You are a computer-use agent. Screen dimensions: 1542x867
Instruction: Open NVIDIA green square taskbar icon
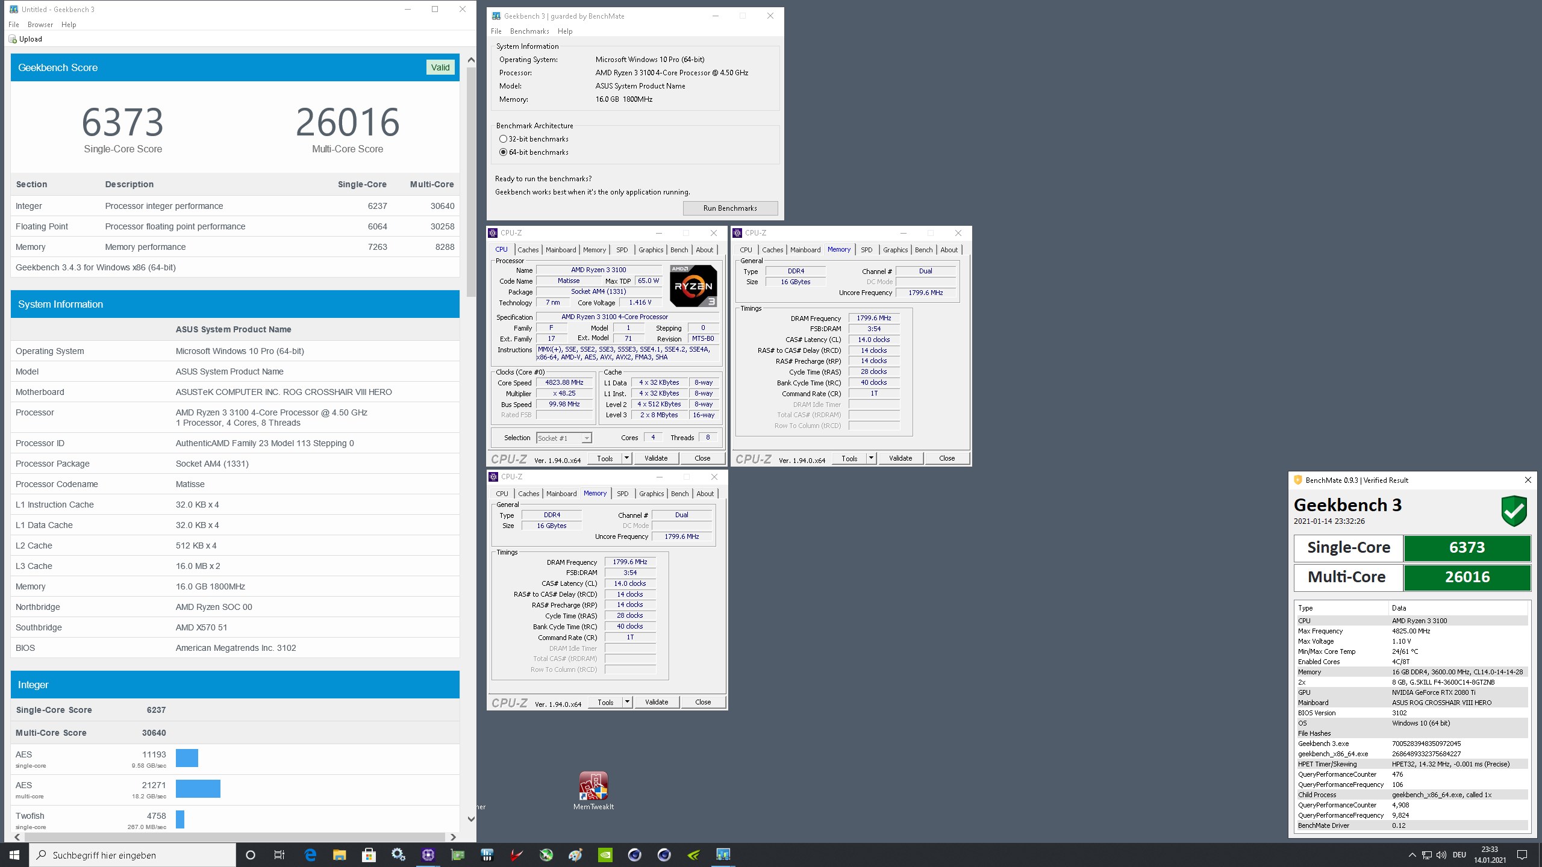[605, 855]
